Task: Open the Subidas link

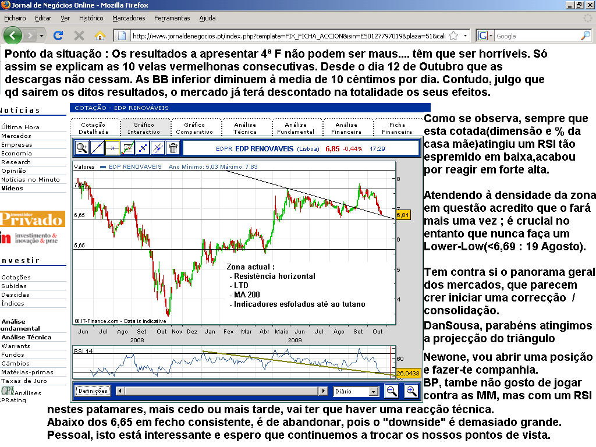Action: click(14, 286)
